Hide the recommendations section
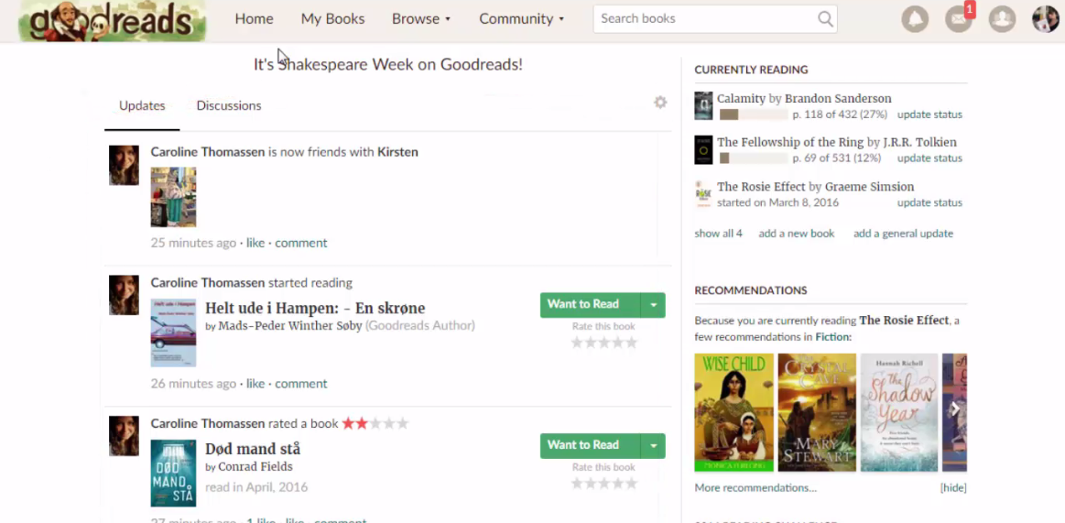This screenshot has width=1065, height=523. click(953, 487)
